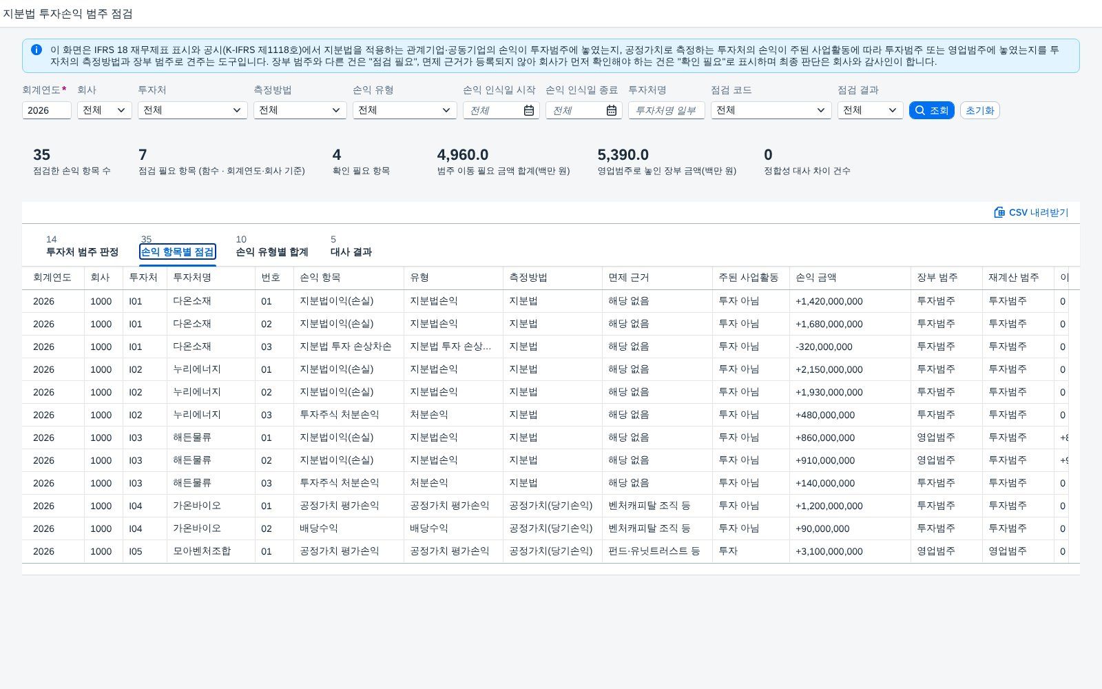Image resolution: width=1102 pixels, height=689 pixels.
Task: Switch to the 대사 결과 tab
Action: (x=351, y=252)
